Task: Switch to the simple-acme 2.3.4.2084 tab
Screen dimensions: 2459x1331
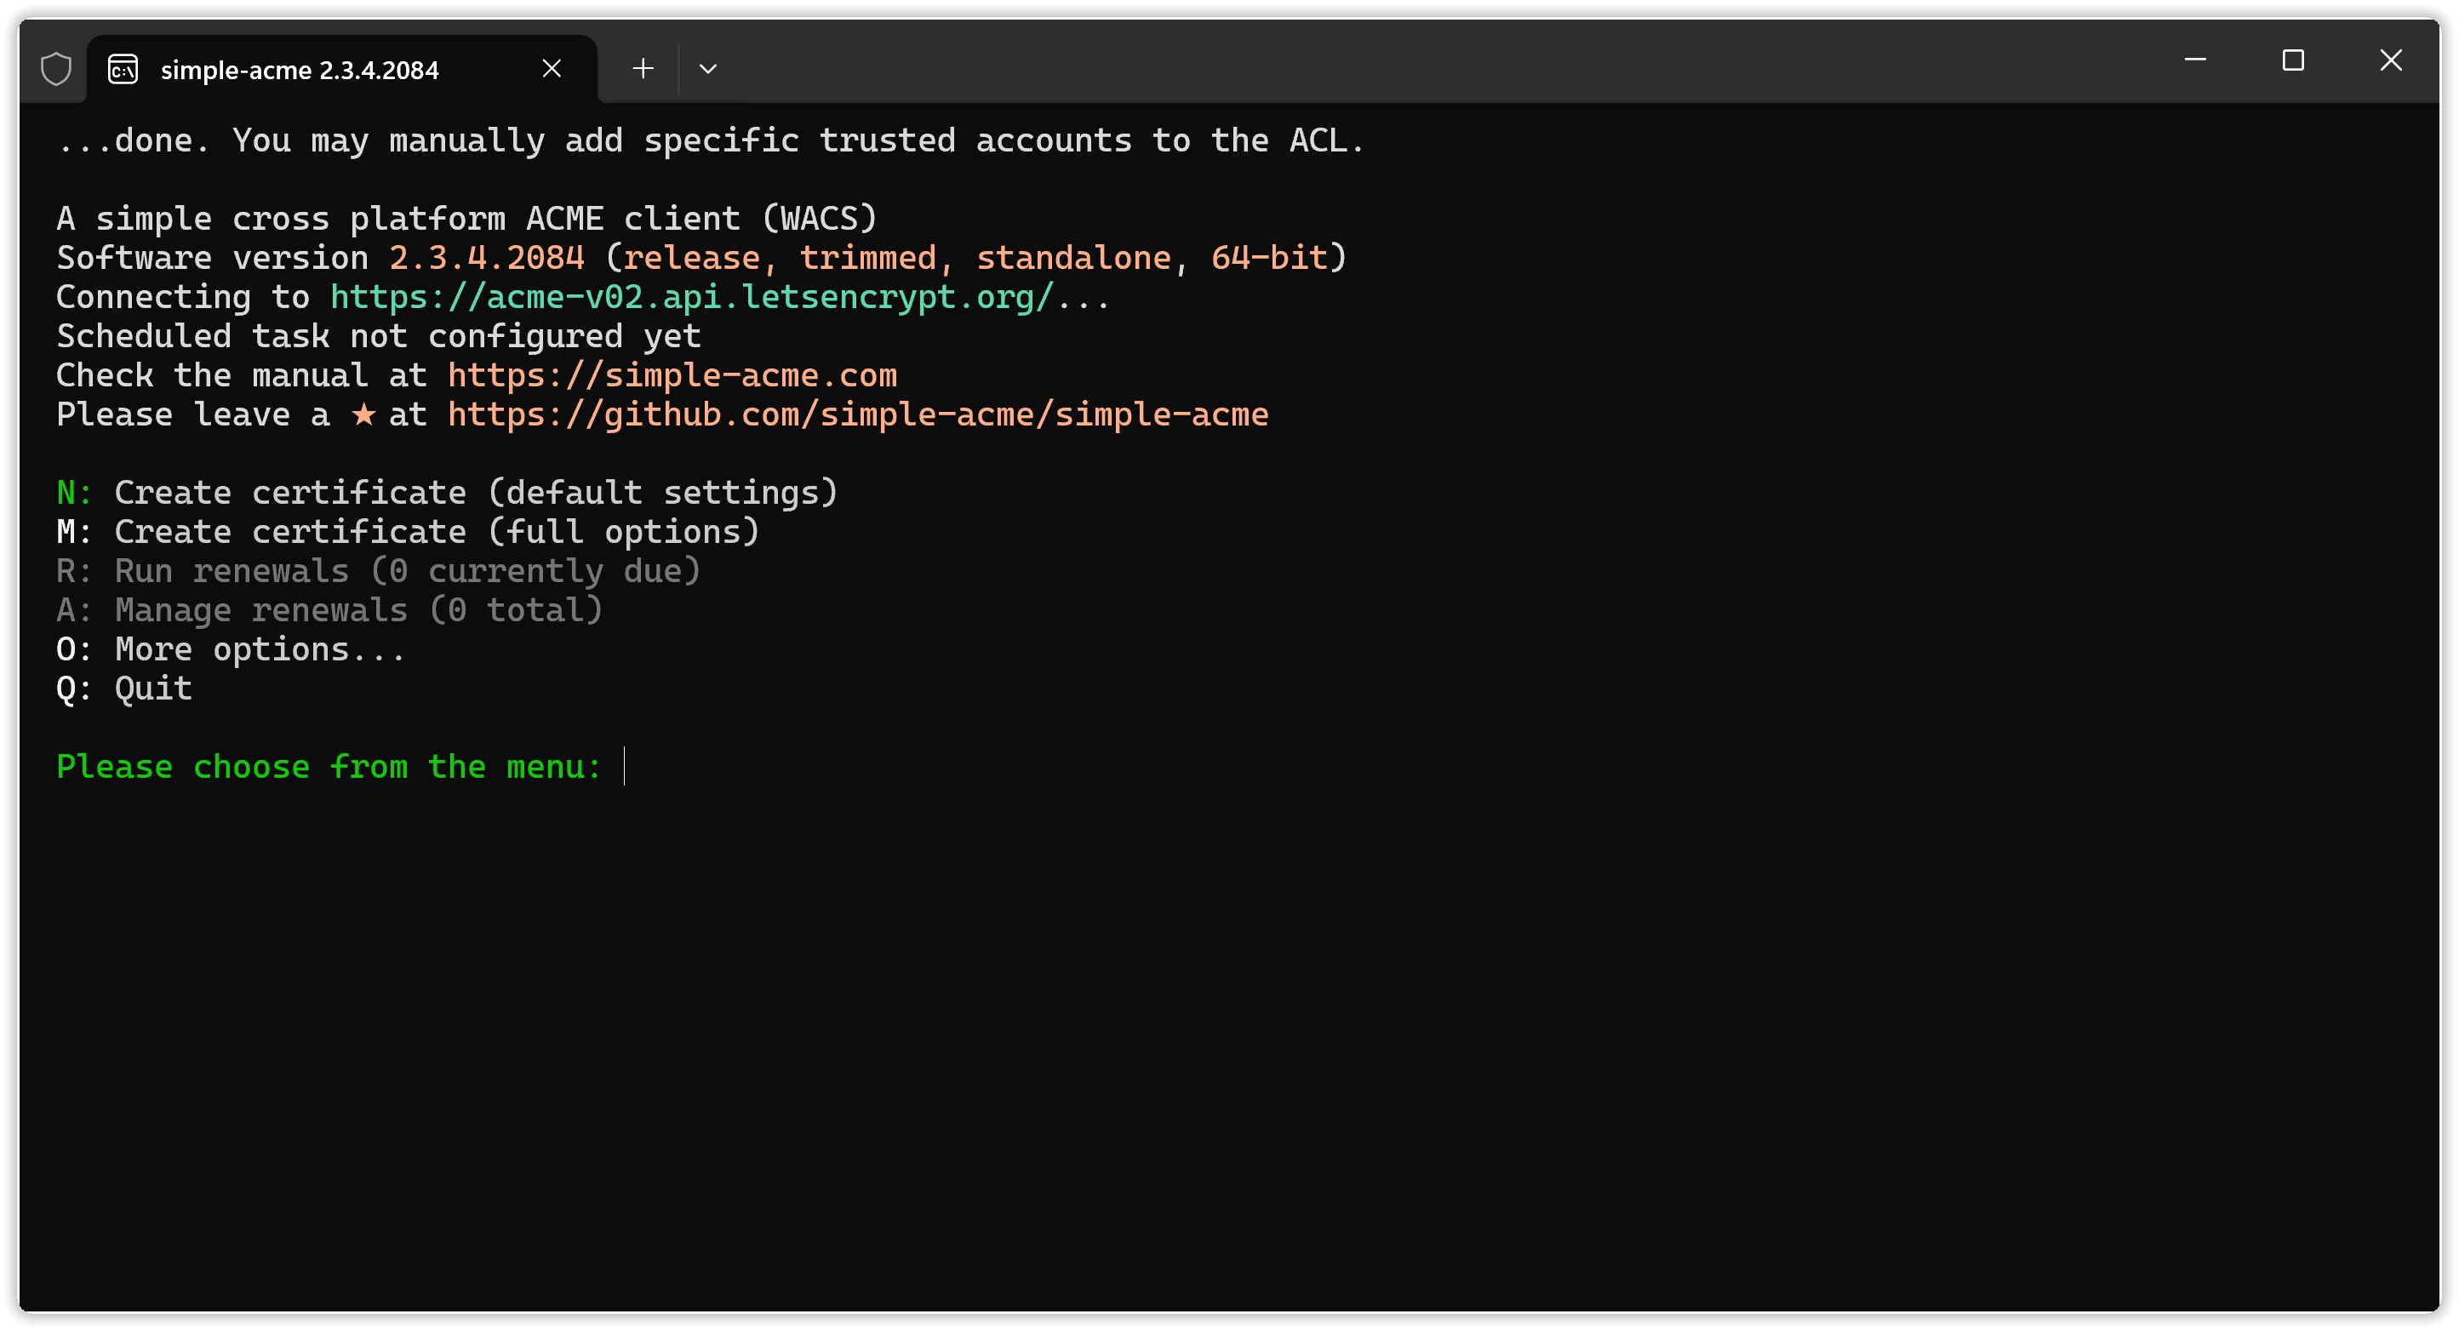Action: pos(300,70)
